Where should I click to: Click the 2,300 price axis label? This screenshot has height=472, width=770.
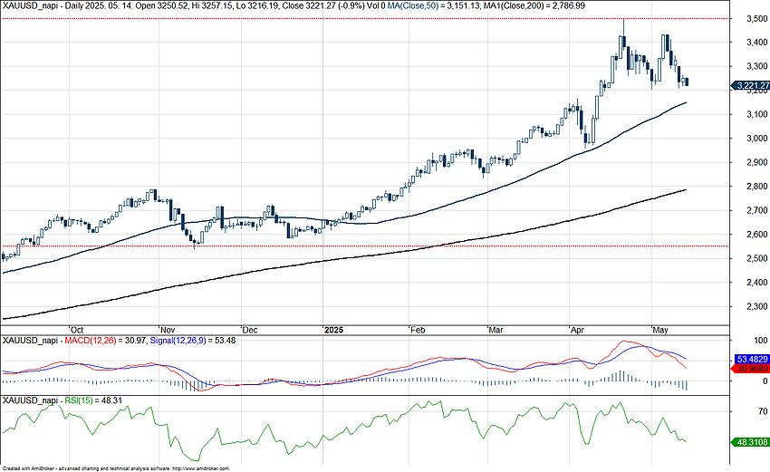point(756,306)
